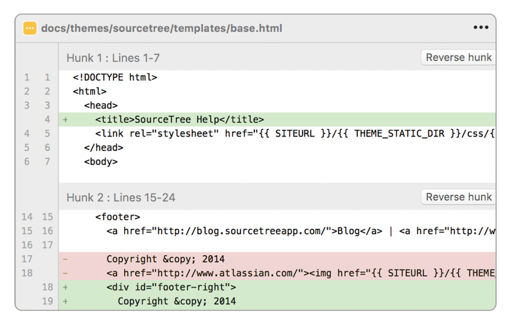Reverse hunk 2 covering lines 15-24
Image resolution: width=511 pixels, height=324 pixels.
pos(458,197)
